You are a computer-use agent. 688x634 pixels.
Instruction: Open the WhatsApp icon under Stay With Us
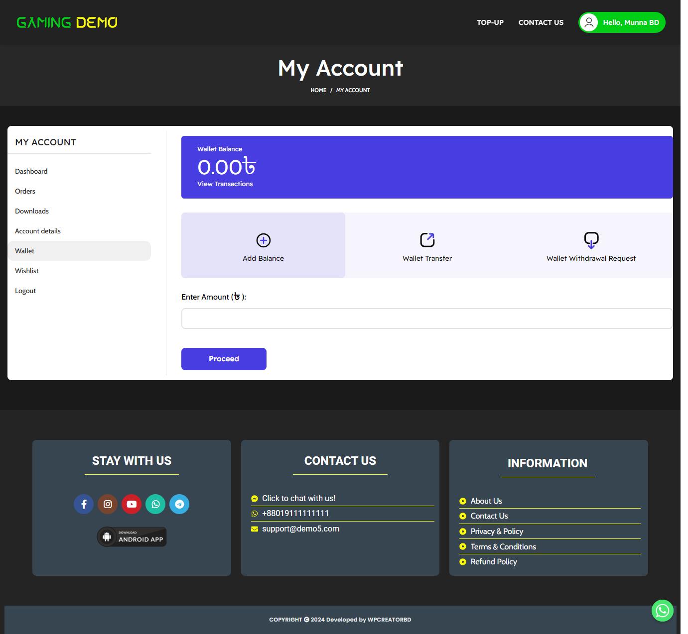(155, 504)
